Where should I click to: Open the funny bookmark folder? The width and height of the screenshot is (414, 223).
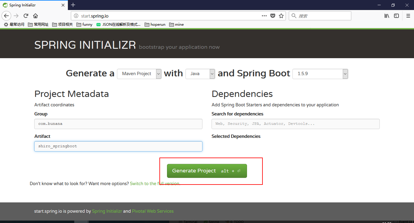coord(85,25)
